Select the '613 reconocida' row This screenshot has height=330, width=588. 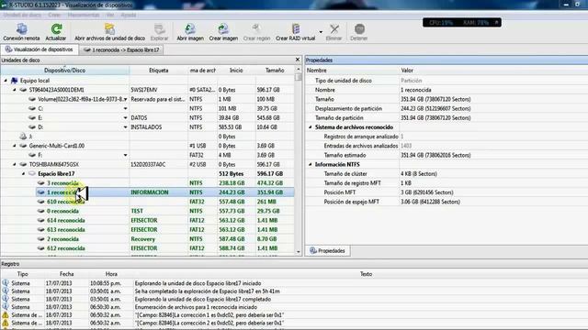pos(165,230)
